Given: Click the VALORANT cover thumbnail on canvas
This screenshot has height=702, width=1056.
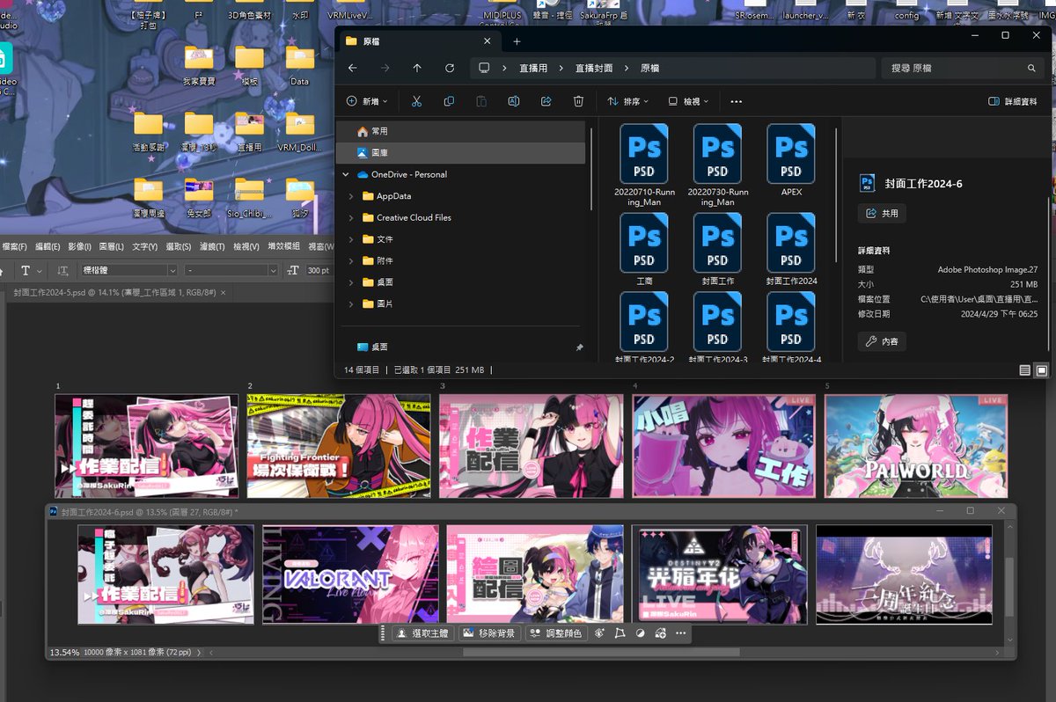Looking at the screenshot, I should [350, 574].
